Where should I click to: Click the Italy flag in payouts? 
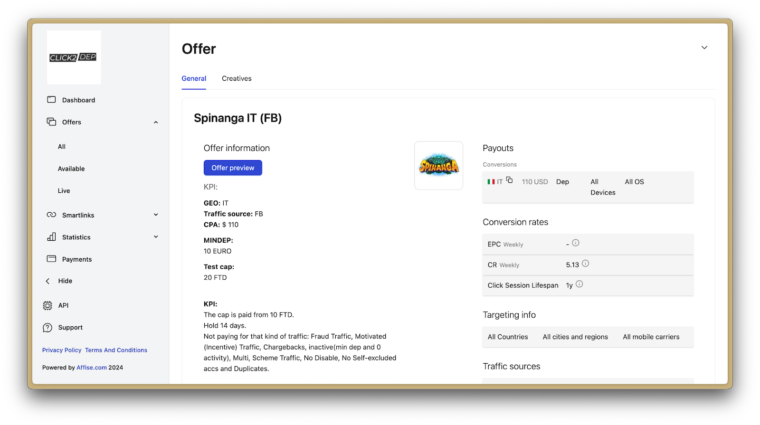point(491,182)
